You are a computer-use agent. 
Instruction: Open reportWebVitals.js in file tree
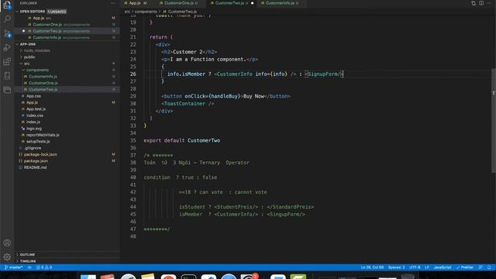click(x=43, y=135)
